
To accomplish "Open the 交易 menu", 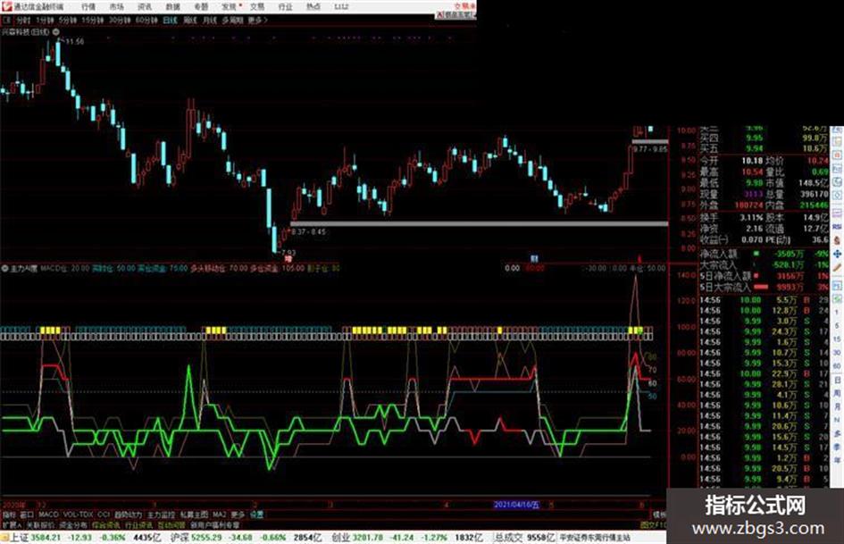I will click(x=257, y=6).
